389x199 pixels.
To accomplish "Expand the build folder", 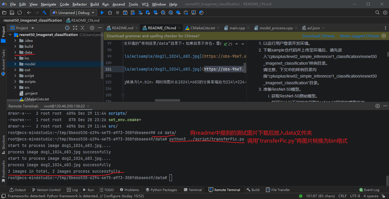I will tap(15, 46).
